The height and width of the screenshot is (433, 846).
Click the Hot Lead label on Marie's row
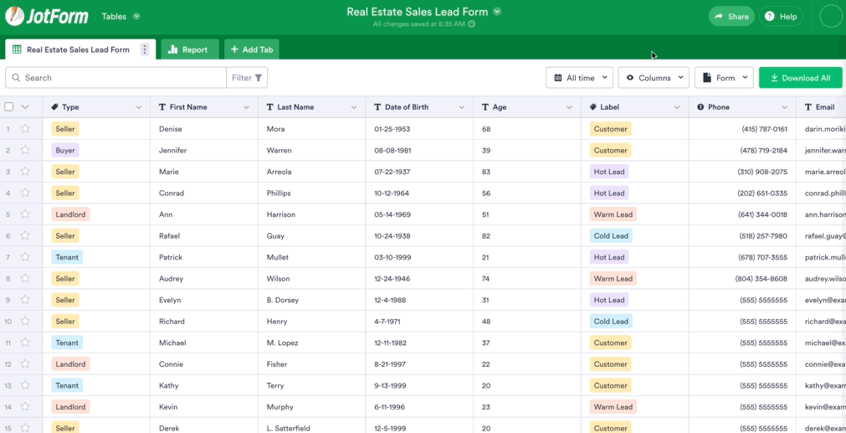click(608, 172)
